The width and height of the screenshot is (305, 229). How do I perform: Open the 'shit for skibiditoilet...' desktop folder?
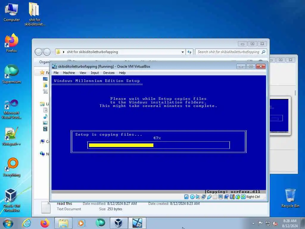[x=35, y=14]
